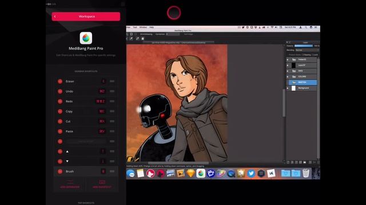The height and width of the screenshot is (205, 366).
Task: Remove the Brush shortcut with its minus icon
Action: (60, 171)
